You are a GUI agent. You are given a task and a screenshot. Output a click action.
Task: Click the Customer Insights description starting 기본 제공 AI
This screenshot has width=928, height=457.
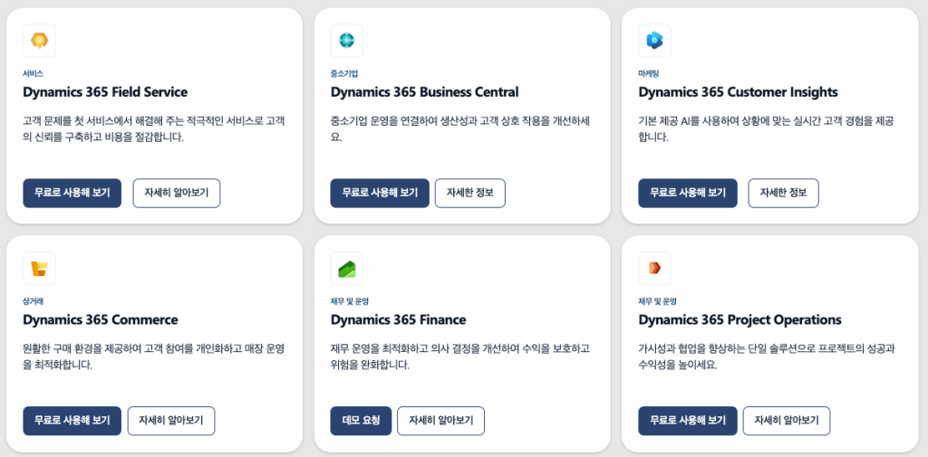click(x=767, y=129)
